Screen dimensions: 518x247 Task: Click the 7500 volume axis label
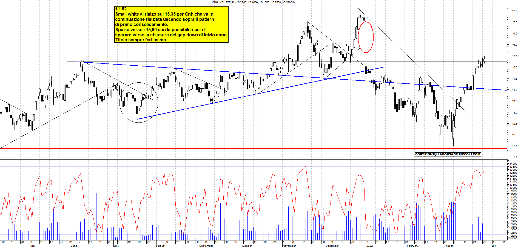[514, 203]
